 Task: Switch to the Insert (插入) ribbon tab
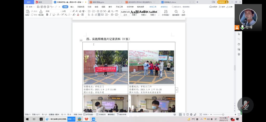coord(72,7)
